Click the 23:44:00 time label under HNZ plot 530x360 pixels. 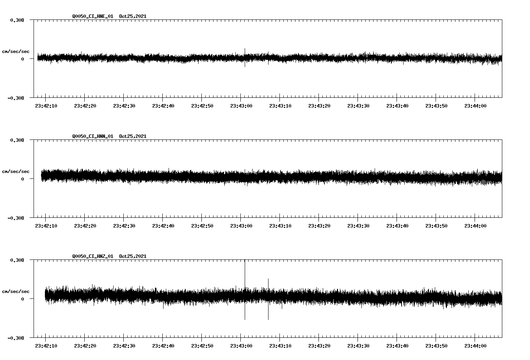[475, 346]
